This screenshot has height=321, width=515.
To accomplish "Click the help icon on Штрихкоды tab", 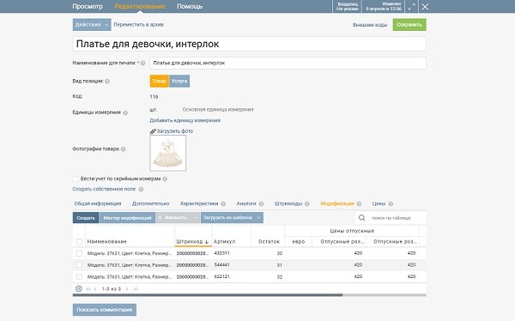I will tap(307, 203).
